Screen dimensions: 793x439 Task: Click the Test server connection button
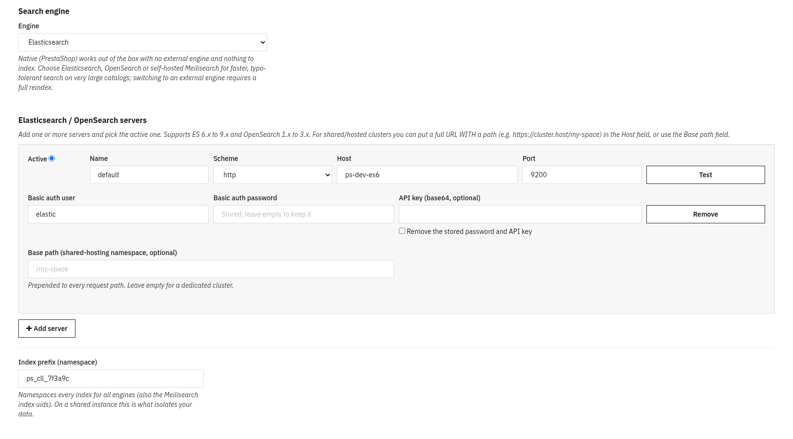(x=706, y=175)
